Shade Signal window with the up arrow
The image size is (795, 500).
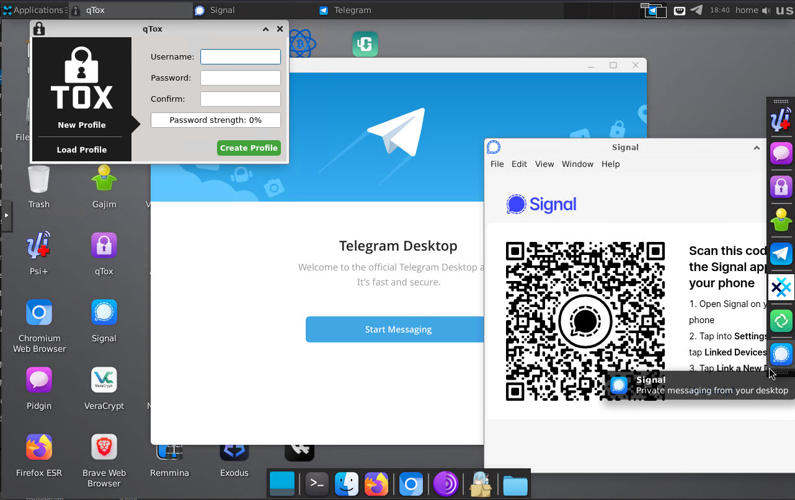(757, 148)
